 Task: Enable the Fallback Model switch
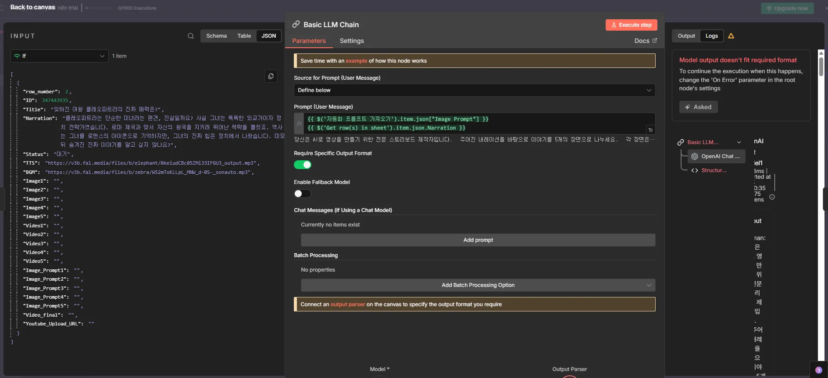click(x=303, y=194)
